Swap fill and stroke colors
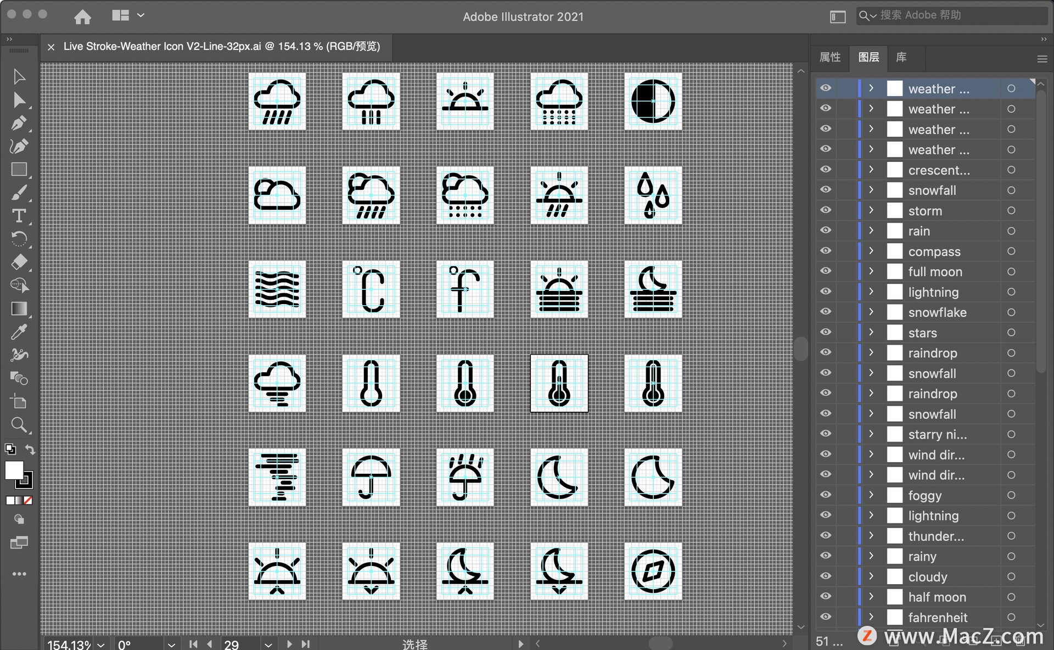This screenshot has width=1054, height=650. 30,450
